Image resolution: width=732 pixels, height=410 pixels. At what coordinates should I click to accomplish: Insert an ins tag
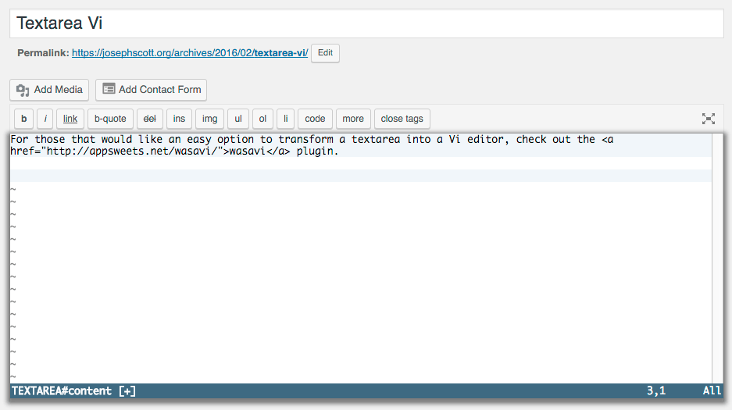pos(179,119)
